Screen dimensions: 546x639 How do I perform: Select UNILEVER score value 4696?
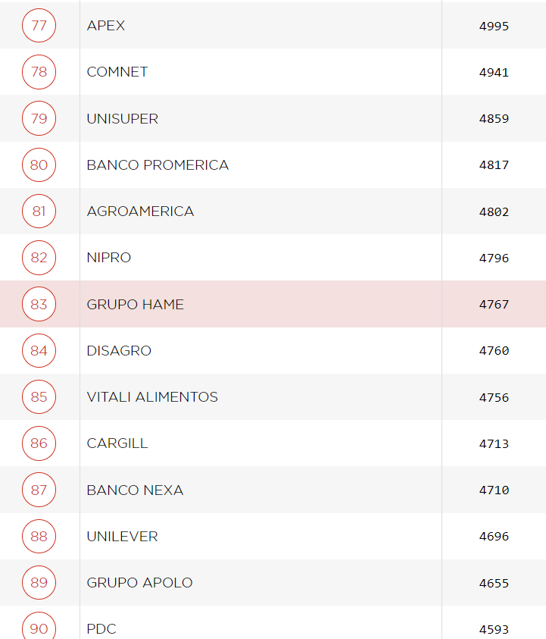click(494, 537)
